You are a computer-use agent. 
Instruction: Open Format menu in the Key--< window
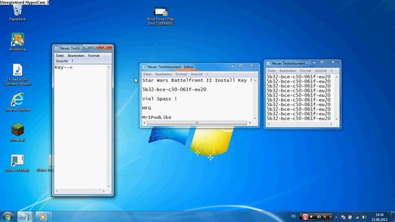(94, 55)
